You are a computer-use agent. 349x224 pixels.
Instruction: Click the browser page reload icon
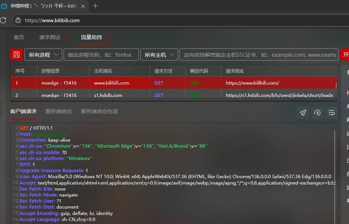pos(3,20)
